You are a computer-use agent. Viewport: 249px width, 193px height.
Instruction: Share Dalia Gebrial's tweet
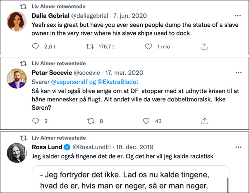[x=204, y=46]
